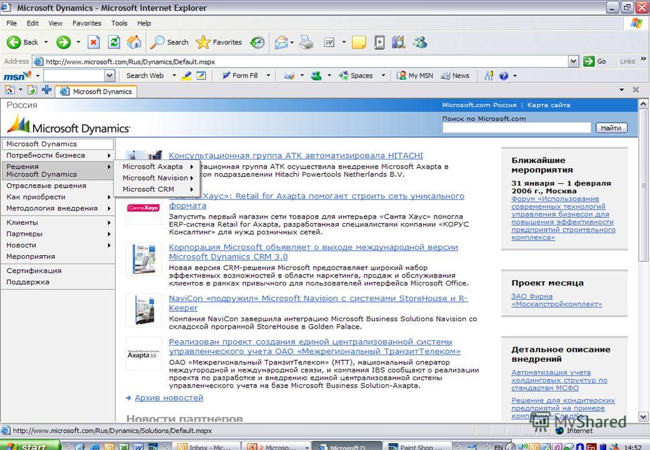Expand the Spaces dropdown arrow

coord(383,76)
